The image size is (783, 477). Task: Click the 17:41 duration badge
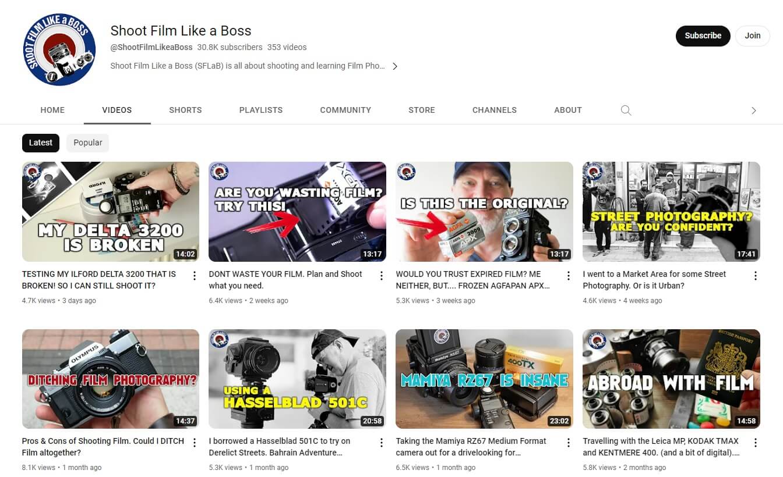pos(746,254)
